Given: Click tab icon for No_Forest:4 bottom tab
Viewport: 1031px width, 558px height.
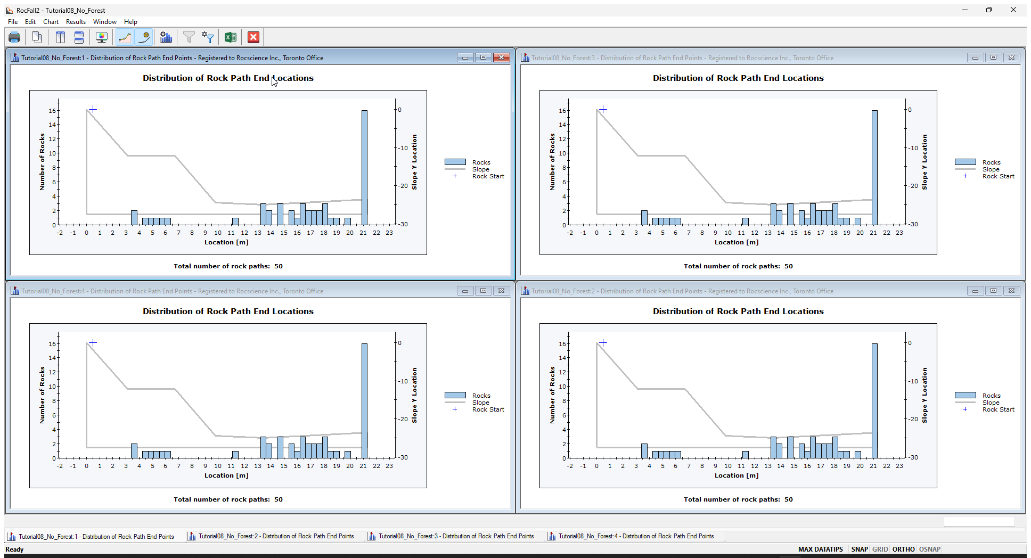Looking at the screenshot, I should point(551,536).
